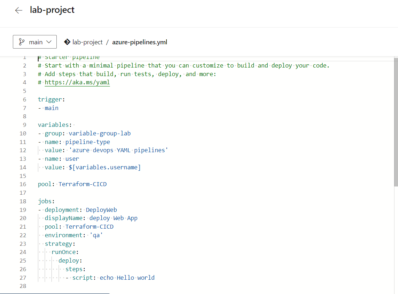The width and height of the screenshot is (398, 294).
Task: Select azure-pipelines.yml file name in breadcrumb
Action: pos(140,42)
